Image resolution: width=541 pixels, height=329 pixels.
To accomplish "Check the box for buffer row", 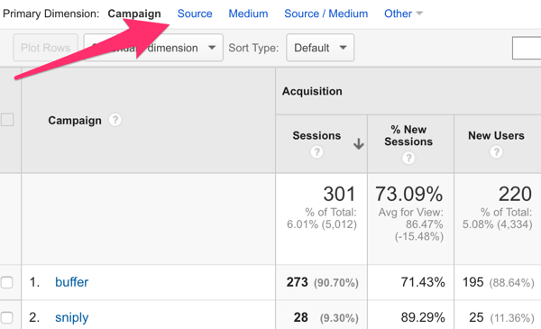I will (7, 282).
